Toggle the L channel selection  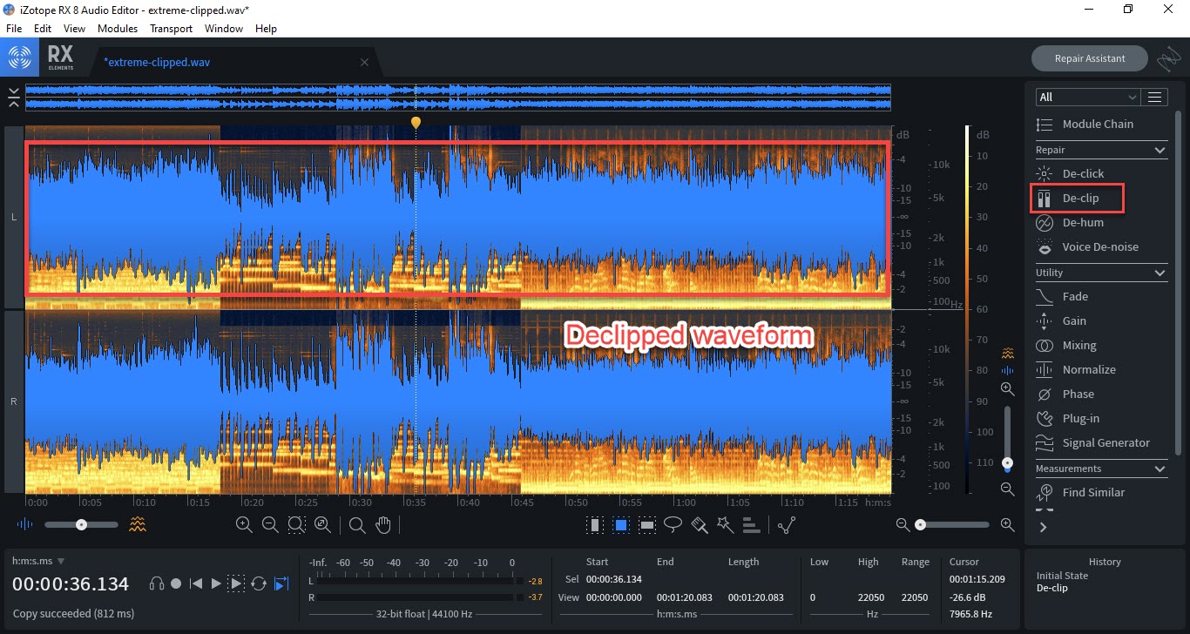point(13,217)
